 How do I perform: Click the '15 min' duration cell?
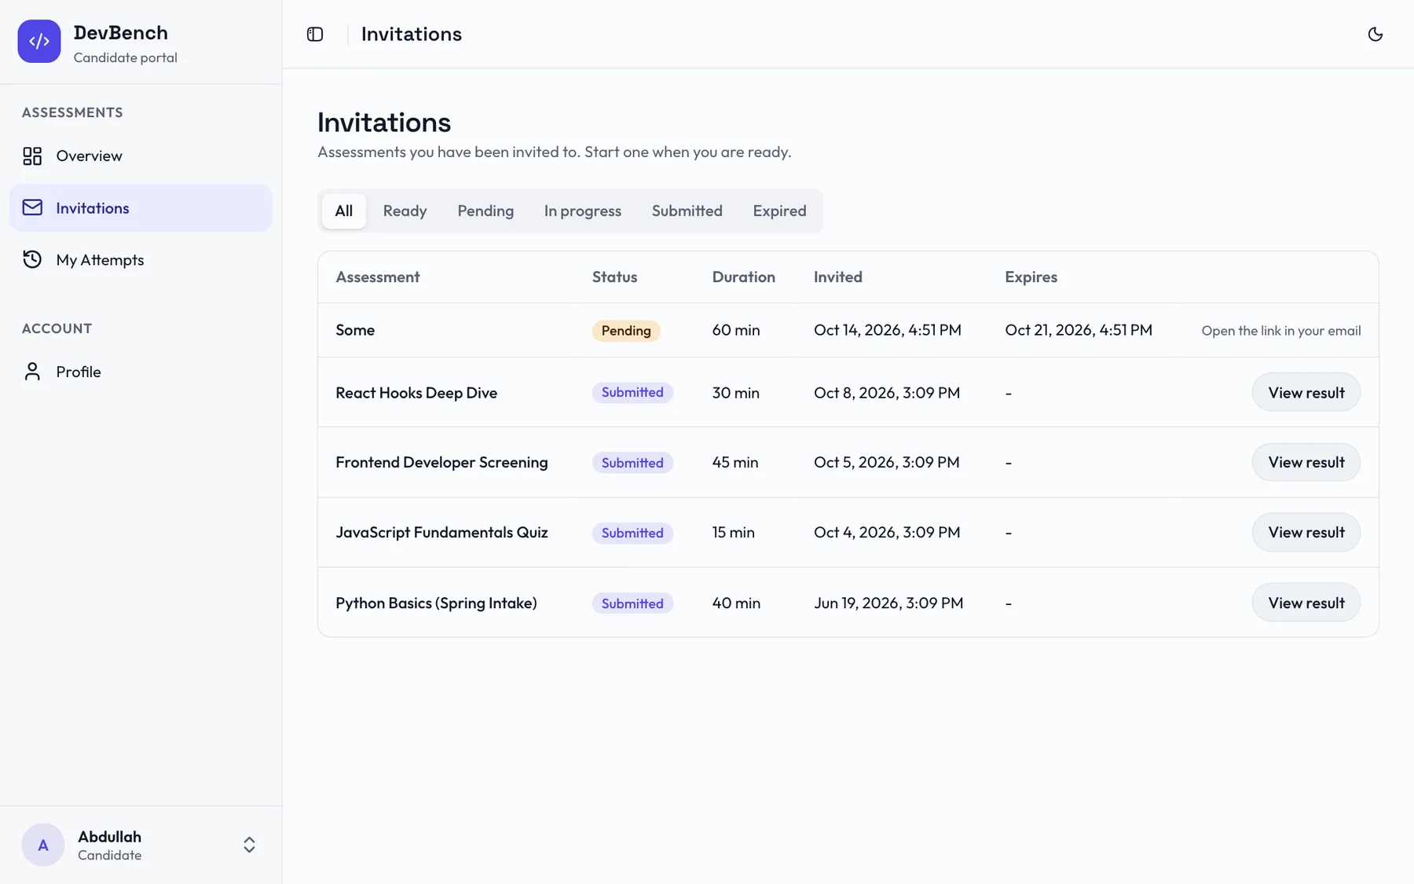click(733, 532)
